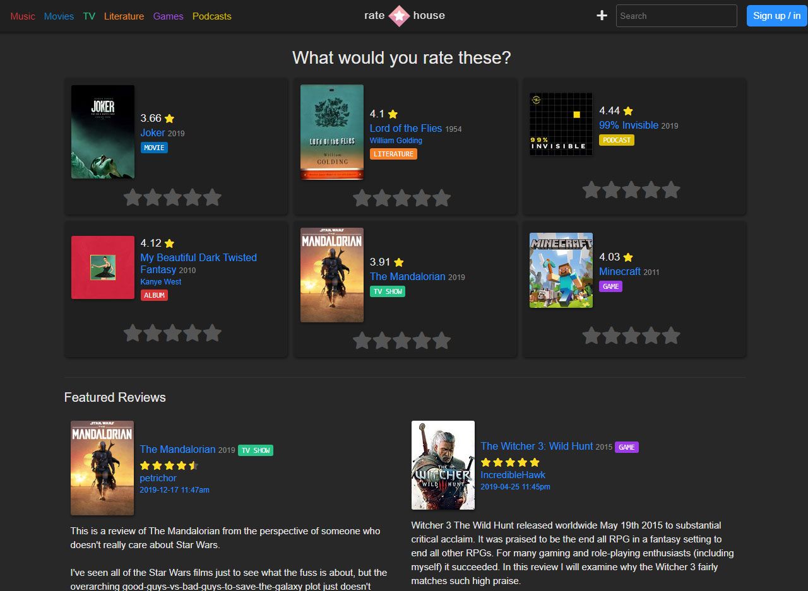Image resolution: width=808 pixels, height=591 pixels.
Task: Click the LITERATURE tag under Lord of the Flies
Action: point(393,154)
